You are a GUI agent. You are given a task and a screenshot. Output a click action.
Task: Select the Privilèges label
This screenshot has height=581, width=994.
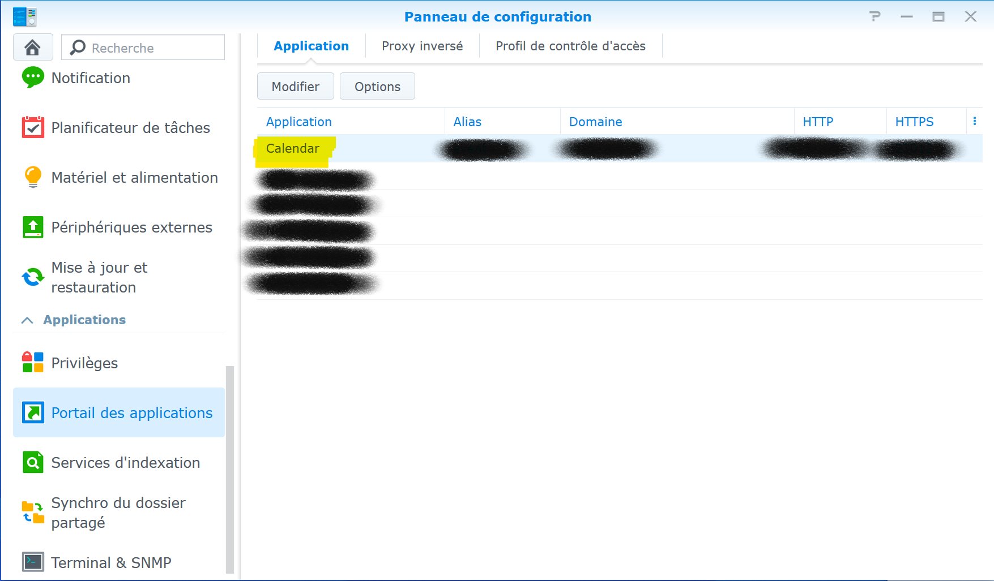click(84, 363)
